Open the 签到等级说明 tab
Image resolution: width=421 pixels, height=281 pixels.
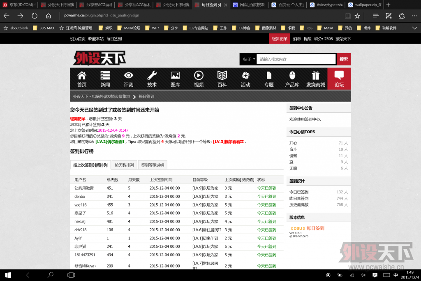pyautogui.click(x=153, y=165)
